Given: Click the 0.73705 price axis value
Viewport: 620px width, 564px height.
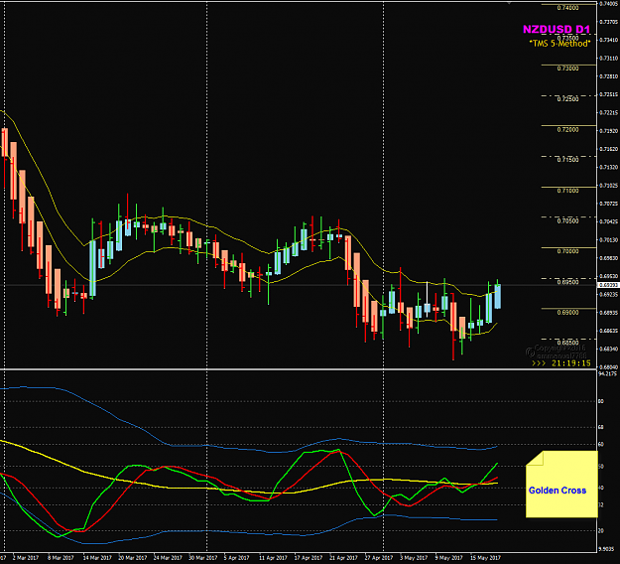Looking at the screenshot, I should [x=609, y=22].
